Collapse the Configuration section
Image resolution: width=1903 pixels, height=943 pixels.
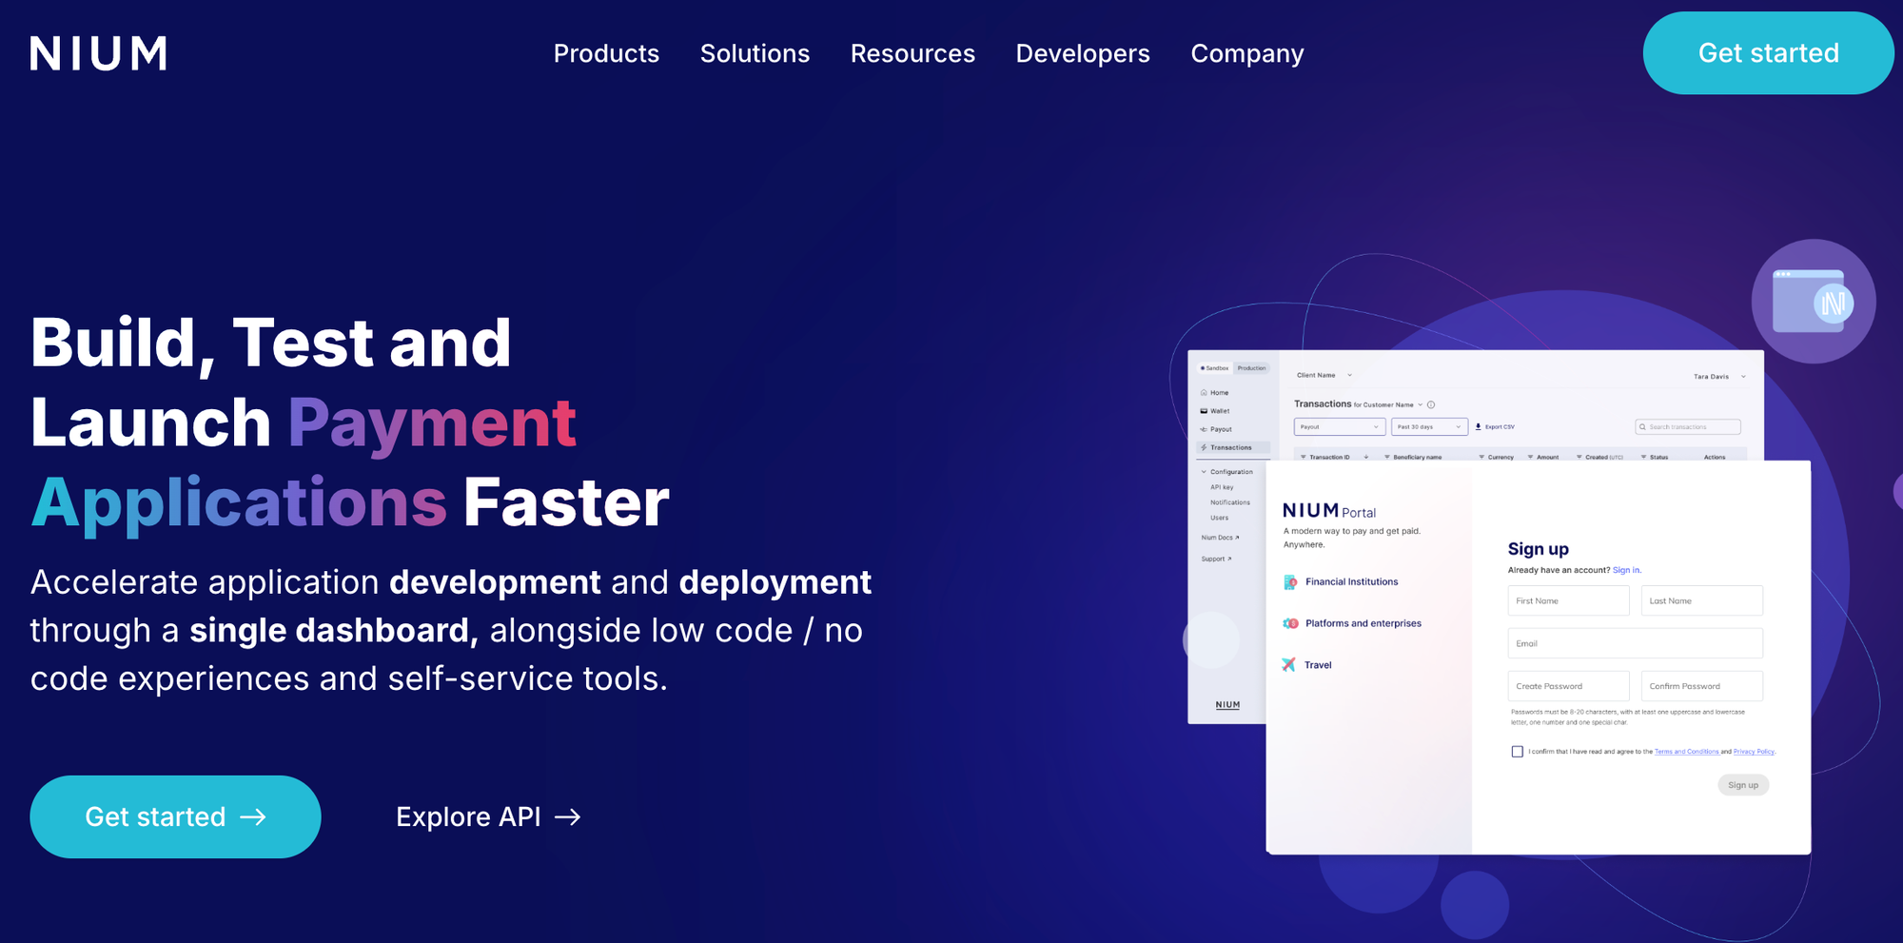(x=1204, y=472)
